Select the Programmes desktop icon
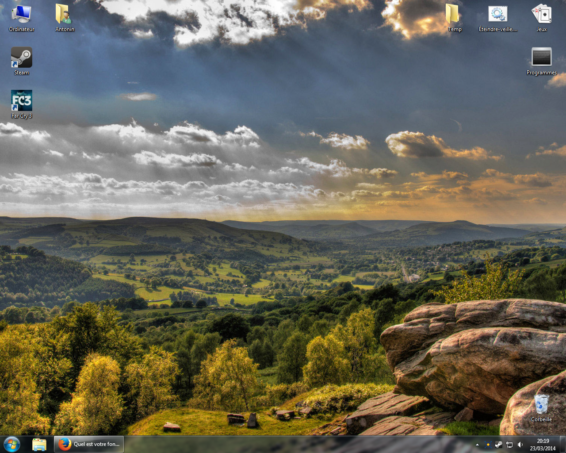Screen dimensions: 566x453 (541, 58)
